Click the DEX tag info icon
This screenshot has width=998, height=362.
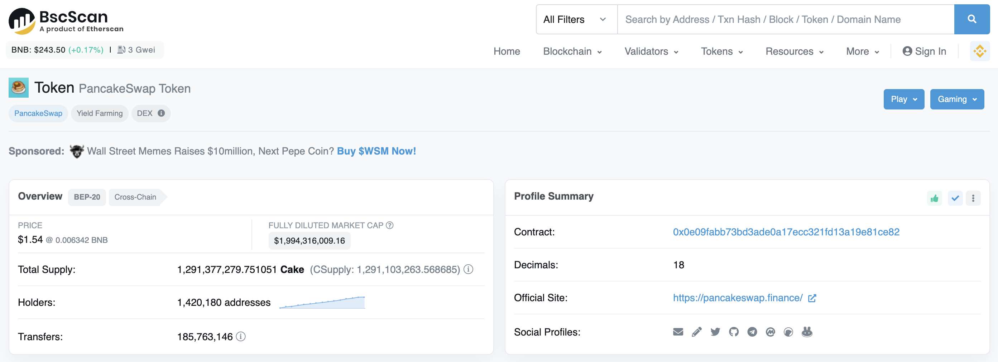161,113
